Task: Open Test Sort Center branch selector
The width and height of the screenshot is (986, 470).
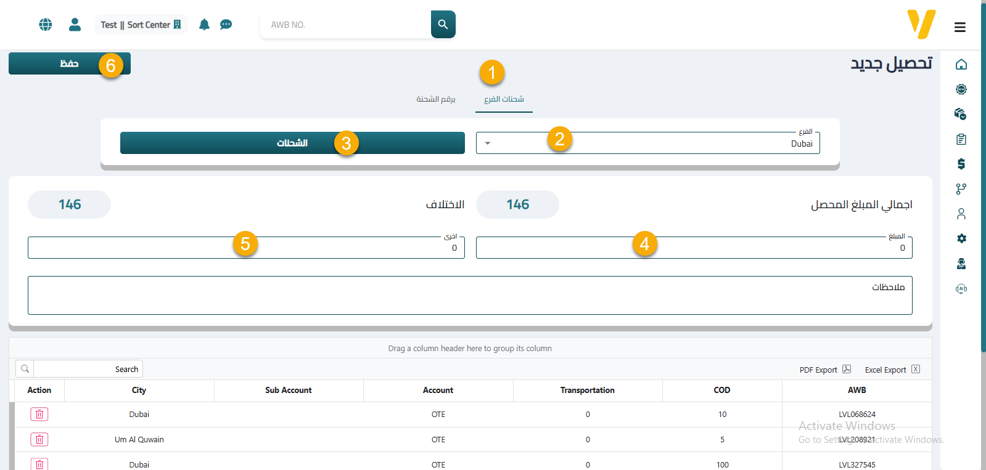Action: tap(141, 25)
